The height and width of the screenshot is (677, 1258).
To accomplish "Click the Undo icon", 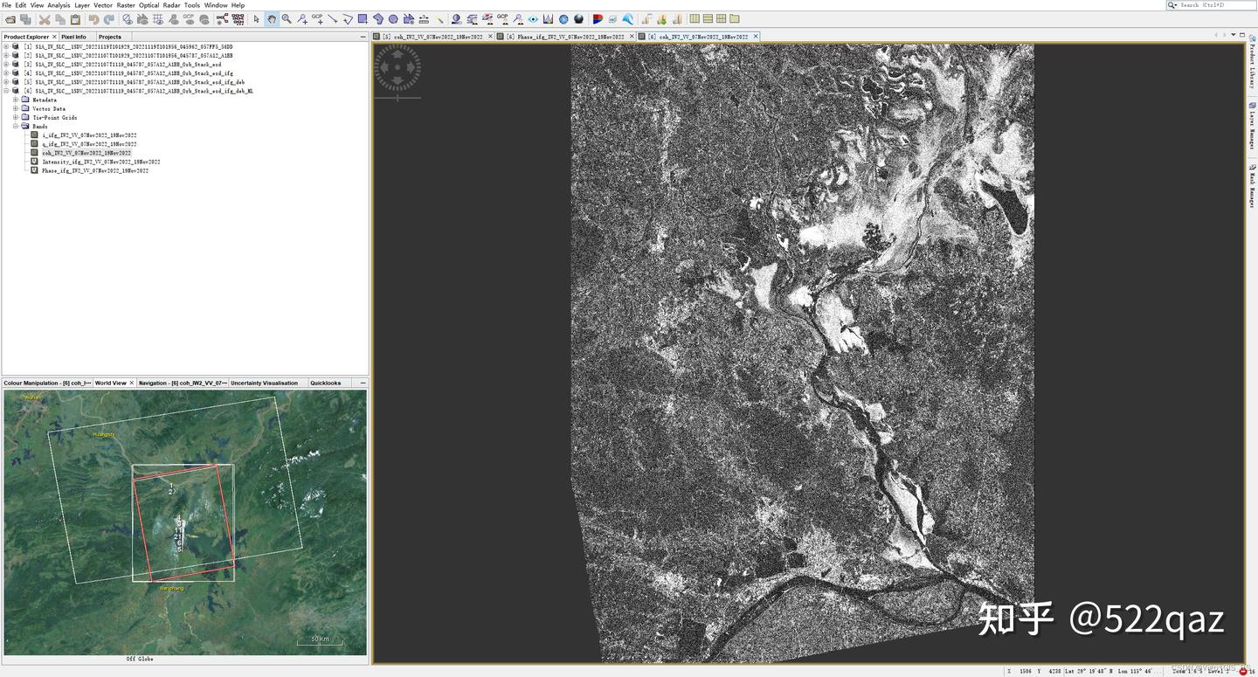I will coord(94,18).
